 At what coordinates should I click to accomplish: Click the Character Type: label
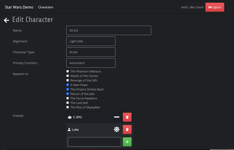[24, 52]
